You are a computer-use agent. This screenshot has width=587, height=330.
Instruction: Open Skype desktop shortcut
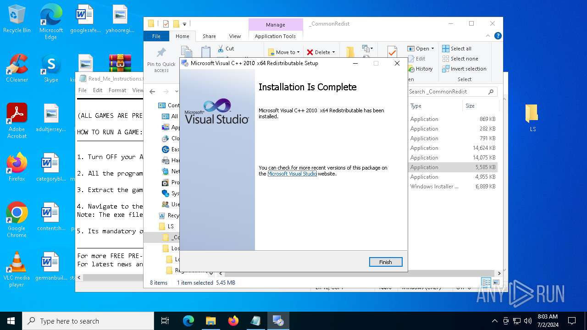(x=51, y=69)
